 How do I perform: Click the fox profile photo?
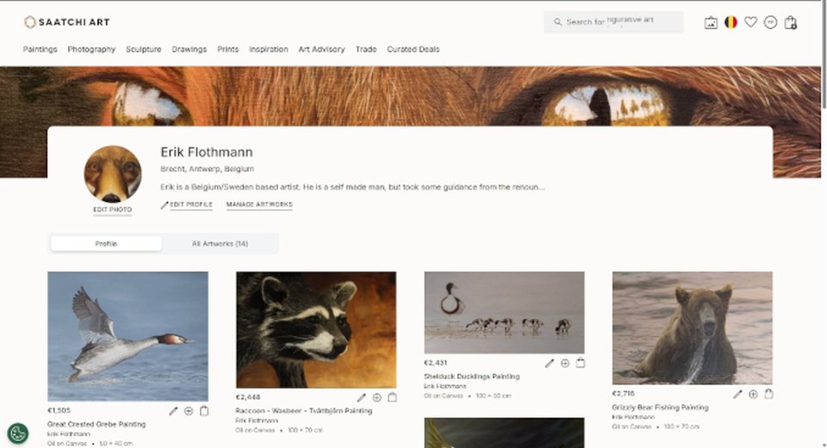(112, 175)
